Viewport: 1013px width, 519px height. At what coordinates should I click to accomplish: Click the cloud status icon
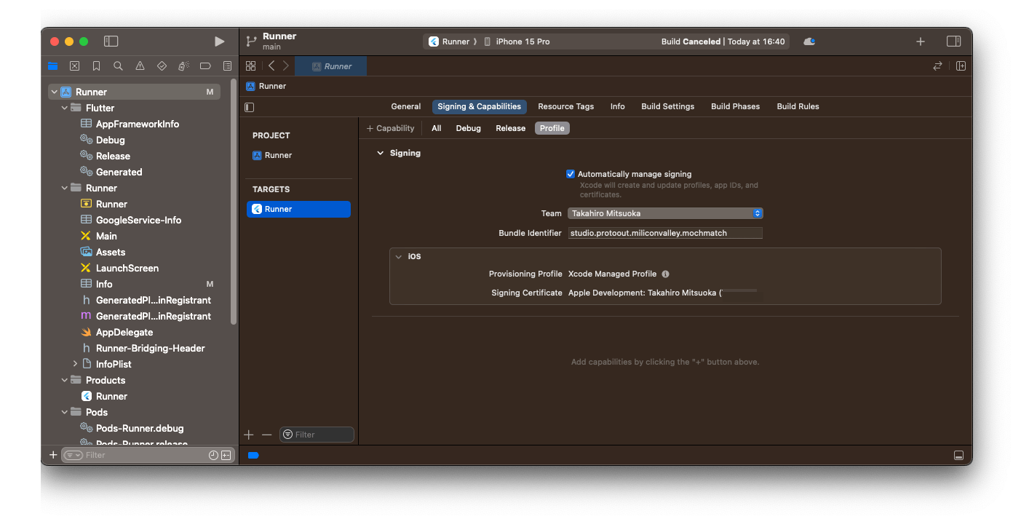809,41
